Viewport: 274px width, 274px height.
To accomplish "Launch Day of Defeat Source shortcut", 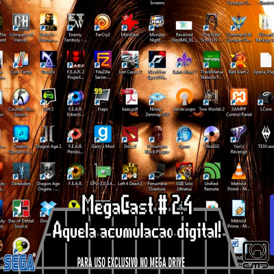I will 21,208.
